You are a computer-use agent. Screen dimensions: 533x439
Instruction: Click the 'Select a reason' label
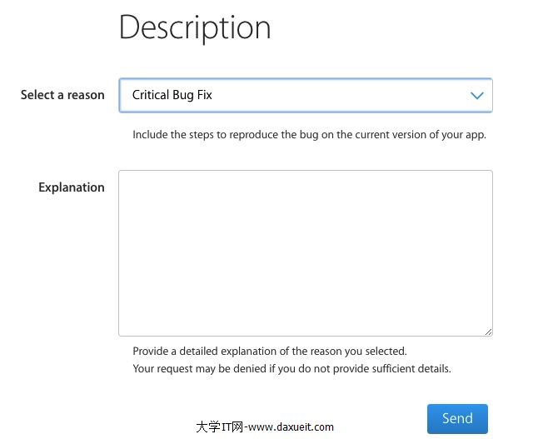tap(62, 95)
